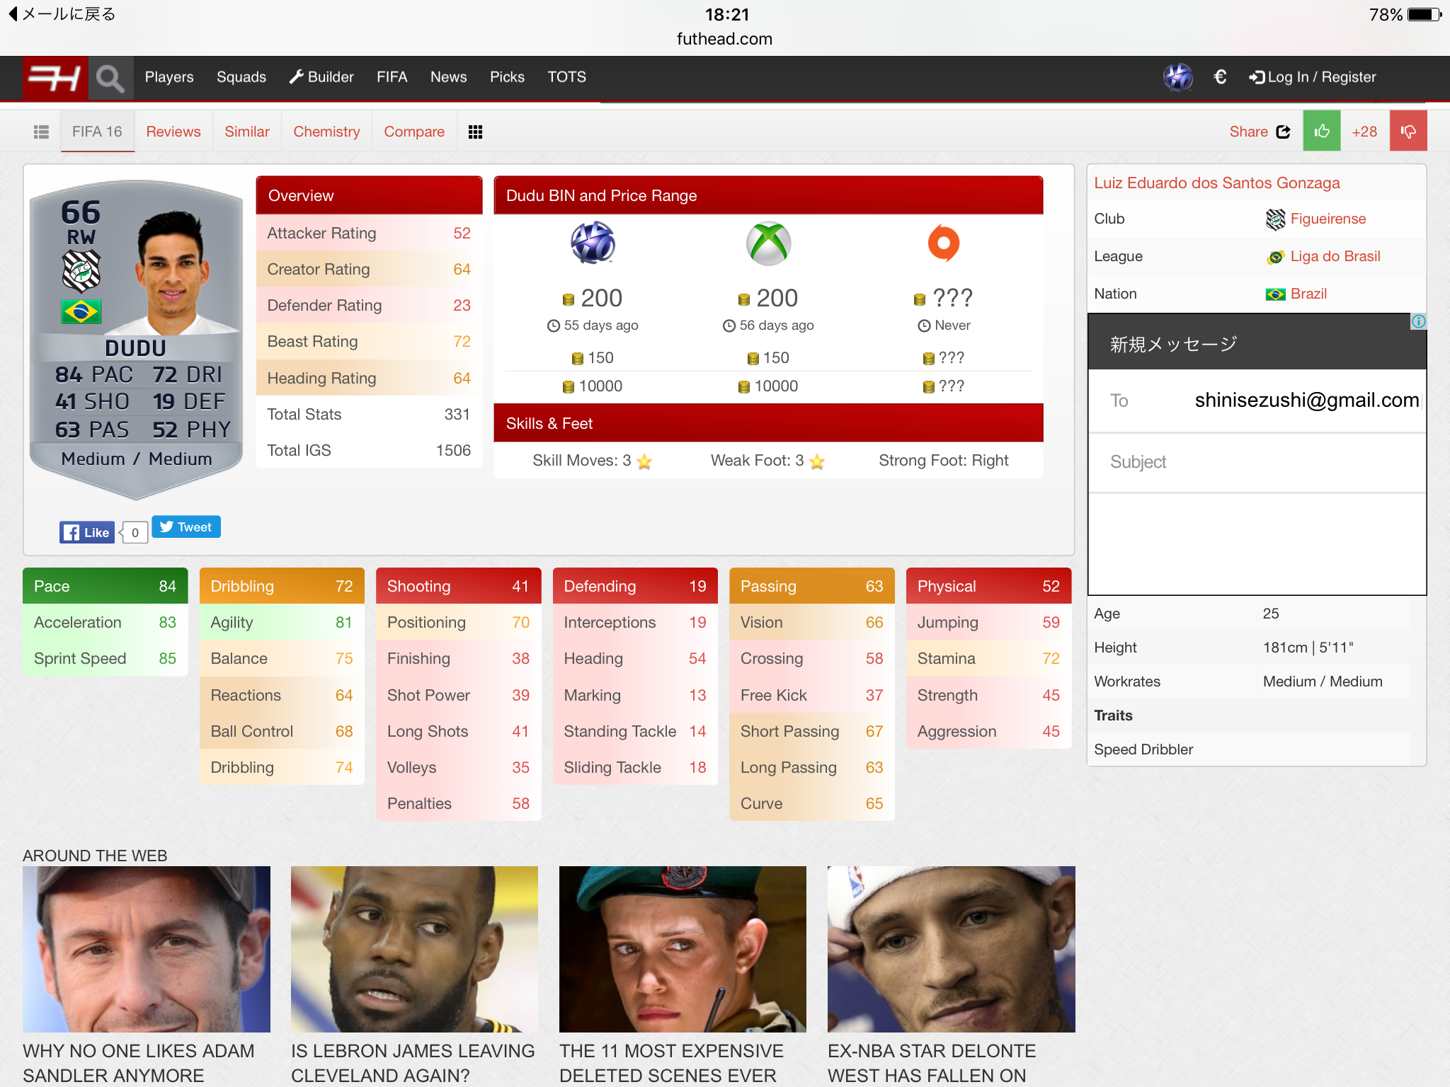Select the Xbox icon in price range
Image resolution: width=1450 pixels, height=1087 pixels.
coord(768,243)
